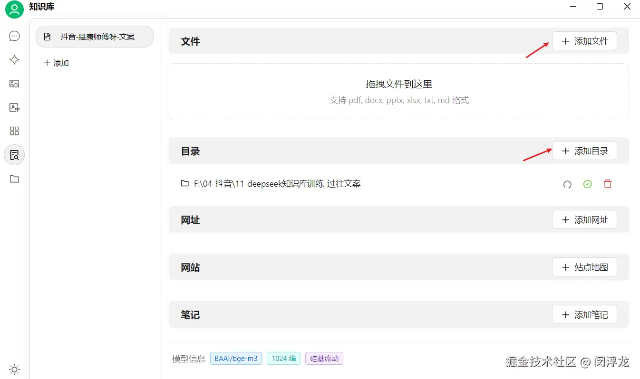The image size is (640, 379).
Task: Click the 添加笔记 button
Action: pyautogui.click(x=584, y=315)
